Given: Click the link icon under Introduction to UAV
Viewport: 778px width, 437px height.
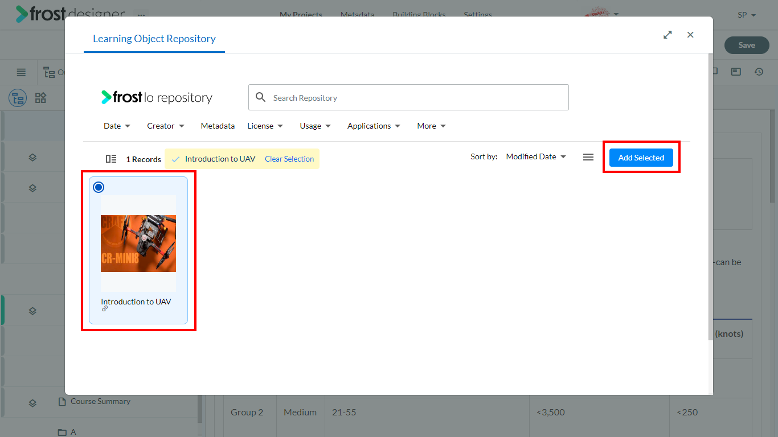Looking at the screenshot, I should point(105,309).
